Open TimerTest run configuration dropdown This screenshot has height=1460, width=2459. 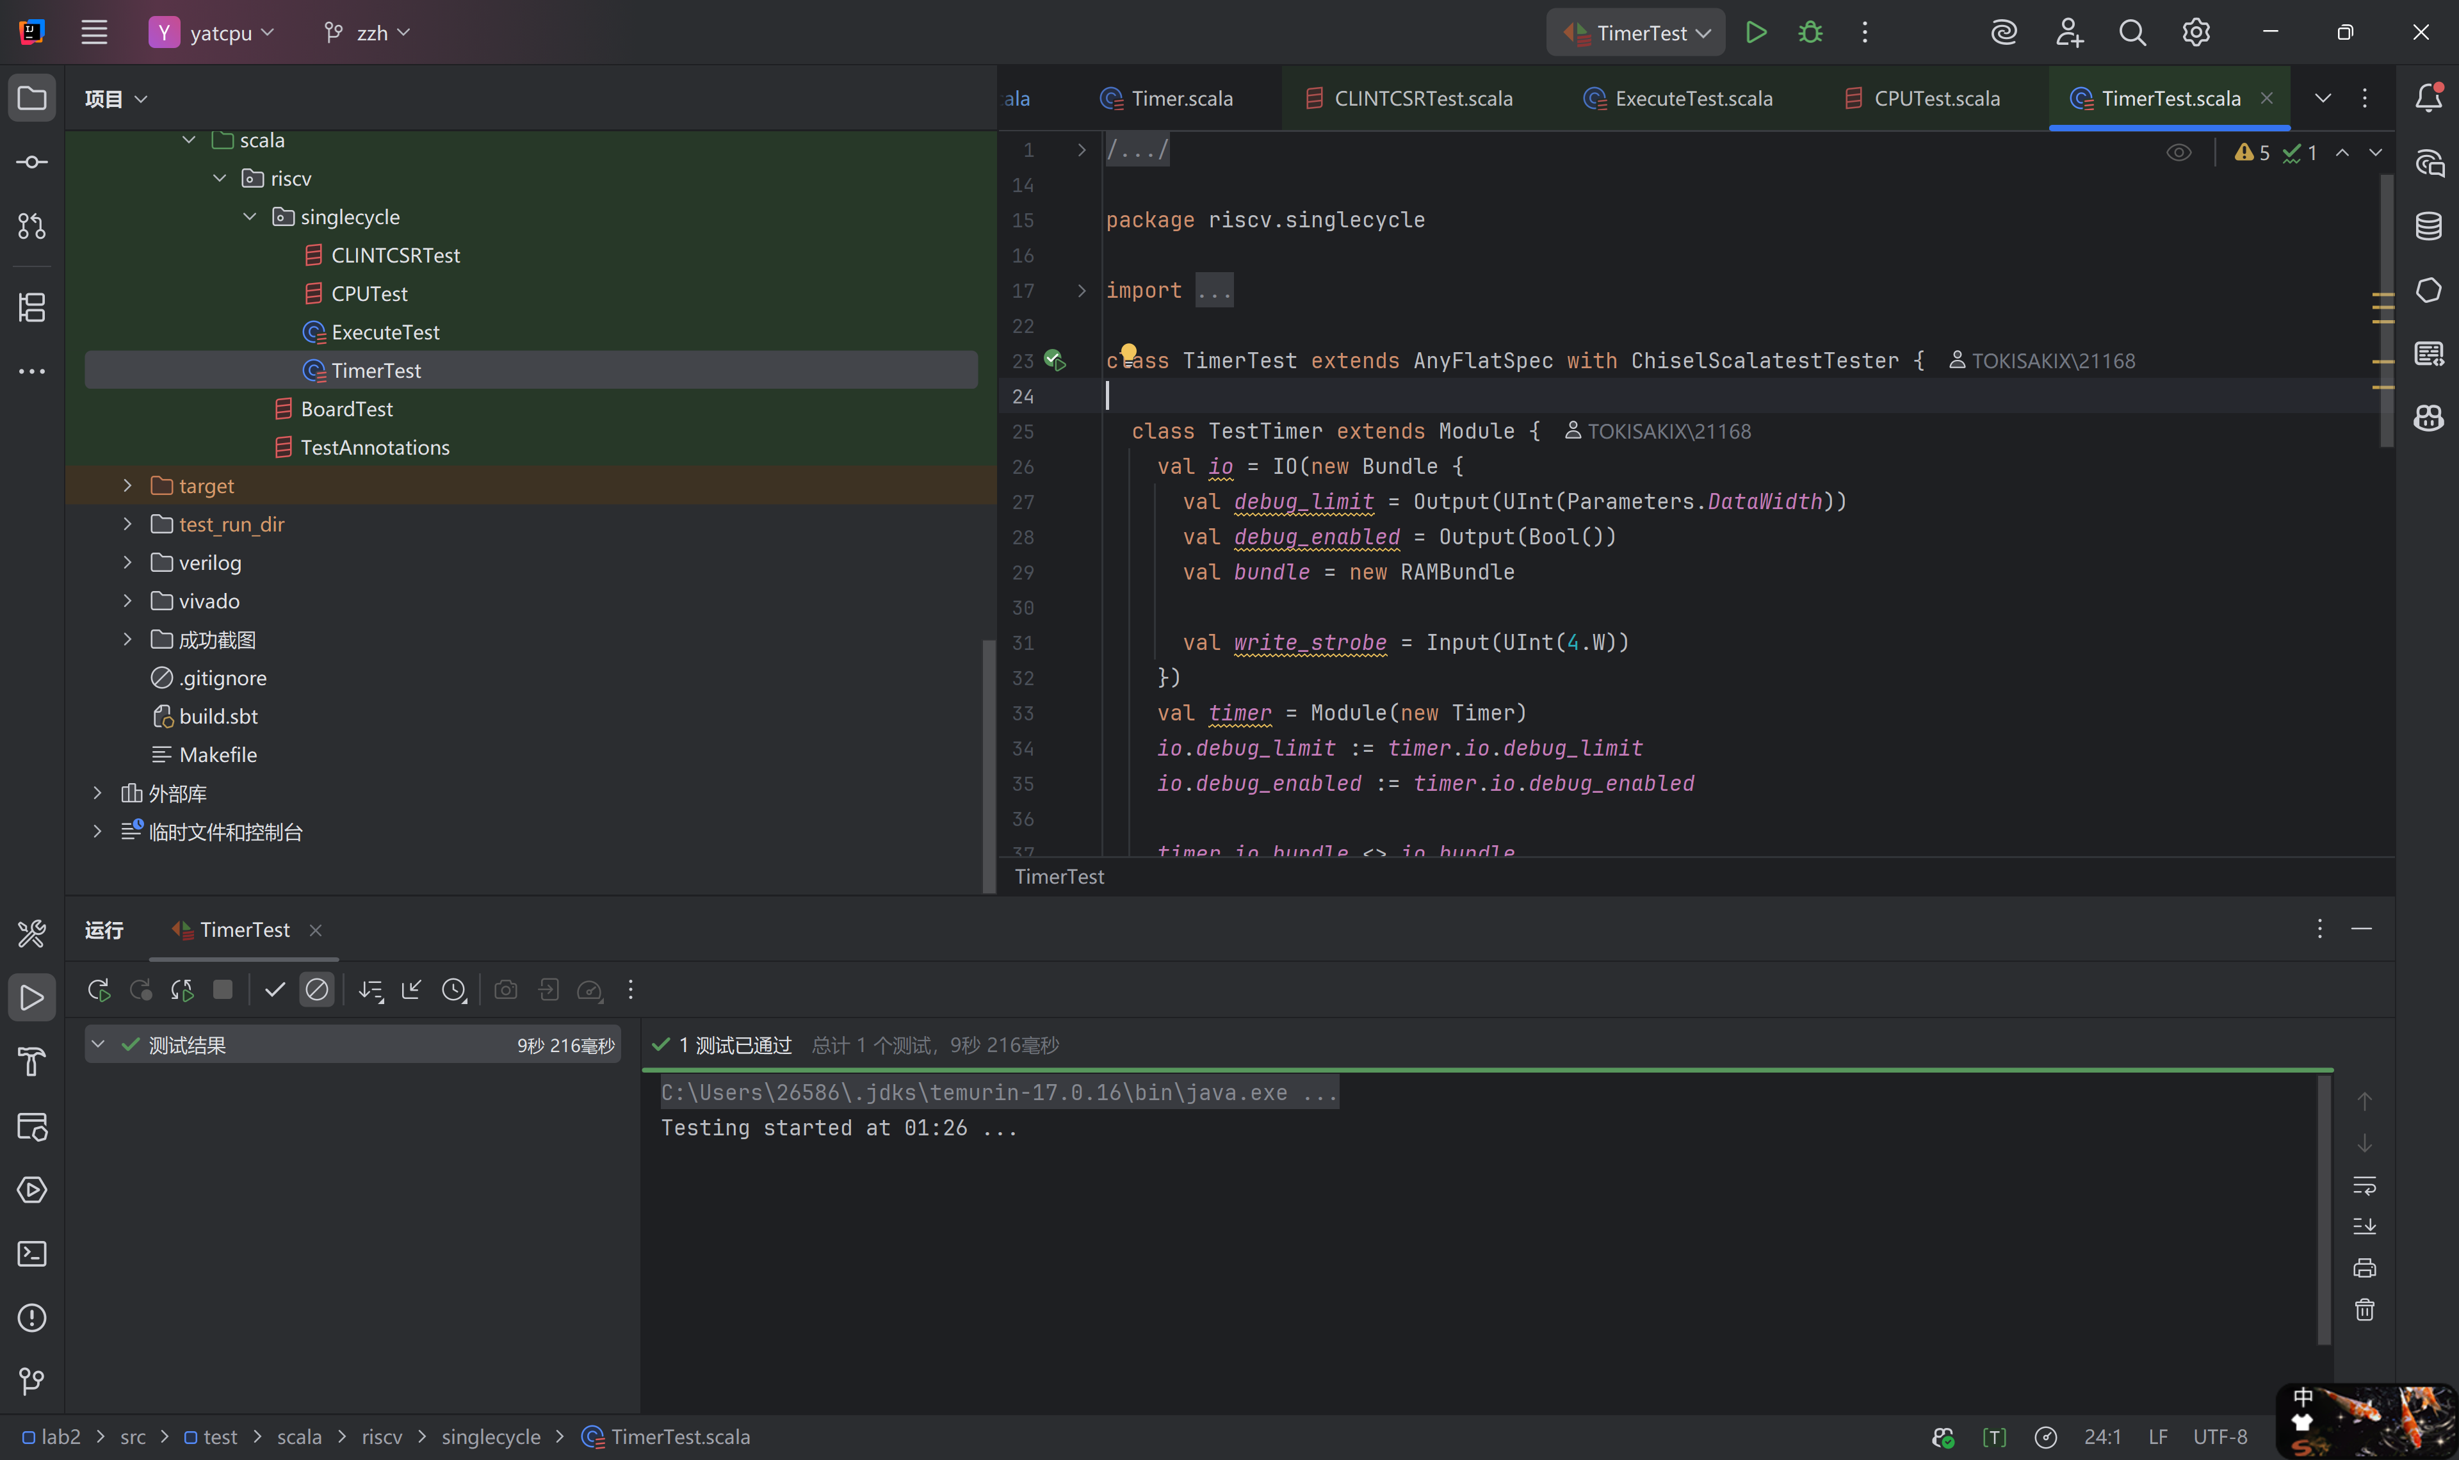(x=1635, y=33)
